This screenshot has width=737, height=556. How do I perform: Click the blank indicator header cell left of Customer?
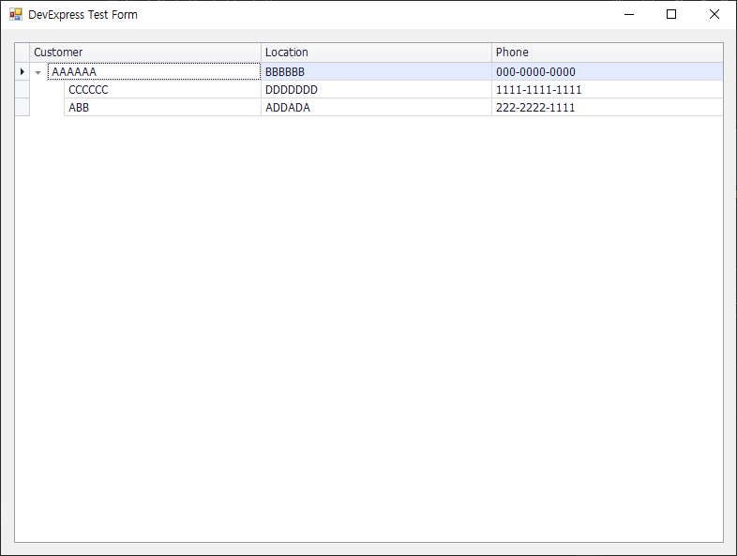click(x=23, y=53)
